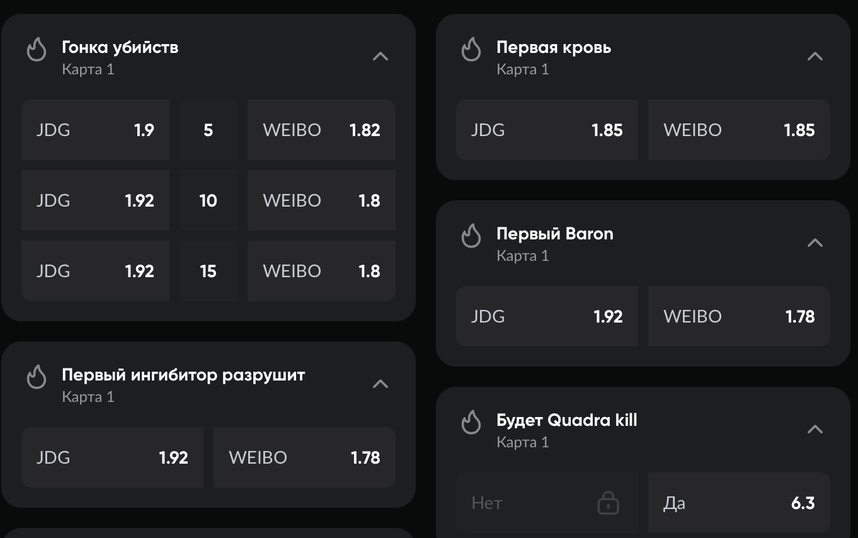Collapse Первый ингибитор разрушит section
858x538 pixels.
[x=380, y=384]
